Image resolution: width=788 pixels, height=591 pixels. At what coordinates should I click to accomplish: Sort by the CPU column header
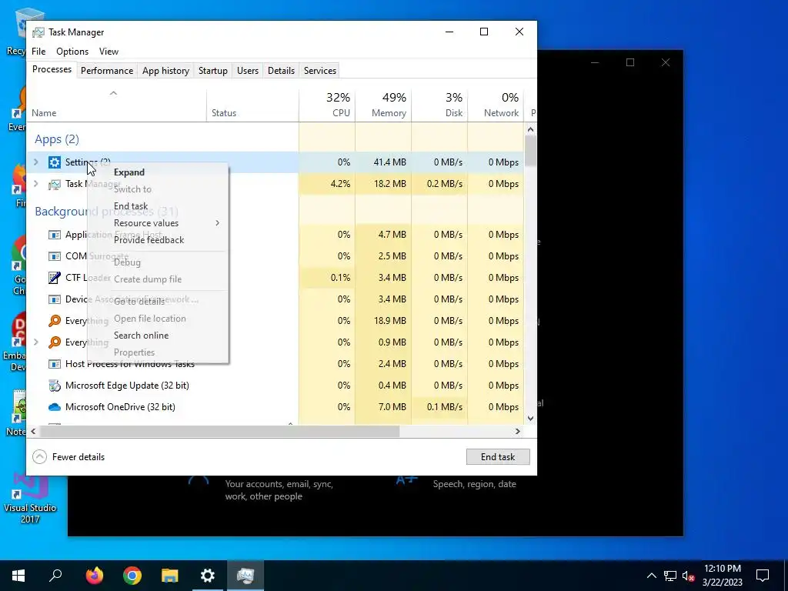327,105
